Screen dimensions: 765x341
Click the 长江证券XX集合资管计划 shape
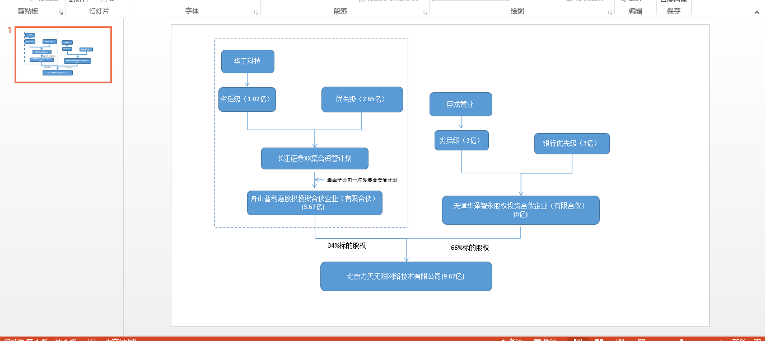coord(315,159)
